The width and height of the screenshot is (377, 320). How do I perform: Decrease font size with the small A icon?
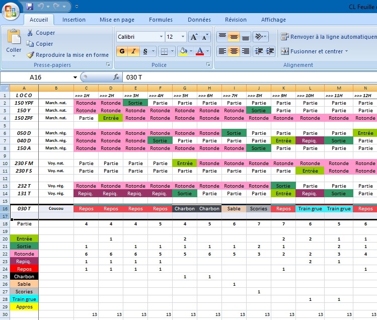[x=205, y=37]
